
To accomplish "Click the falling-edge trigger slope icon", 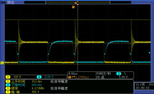I will 125,74.
